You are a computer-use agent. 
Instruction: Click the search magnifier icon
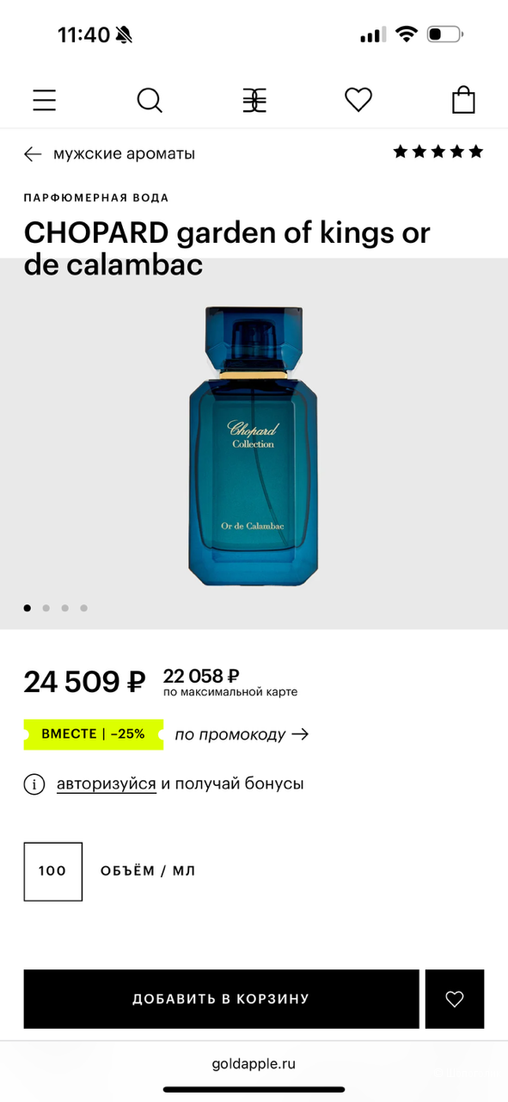[150, 100]
